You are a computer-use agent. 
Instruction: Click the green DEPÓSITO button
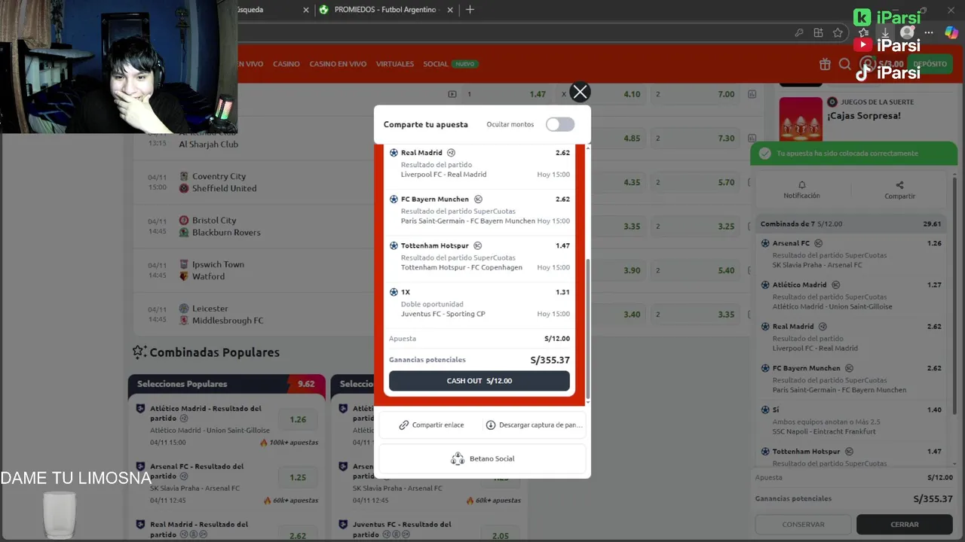point(930,64)
